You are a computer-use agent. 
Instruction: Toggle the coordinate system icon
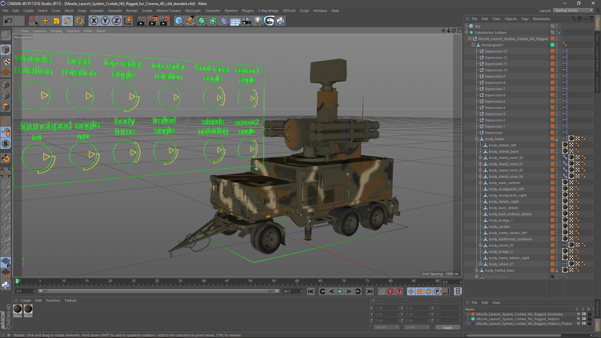pyautogui.click(x=128, y=21)
